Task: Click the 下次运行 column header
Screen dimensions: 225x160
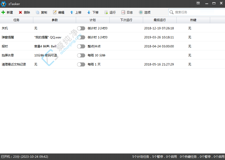Action: 126,20
